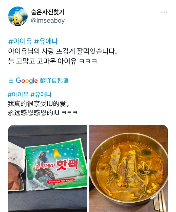Open #유애나 hashtag in the original tweet

tap(46, 41)
